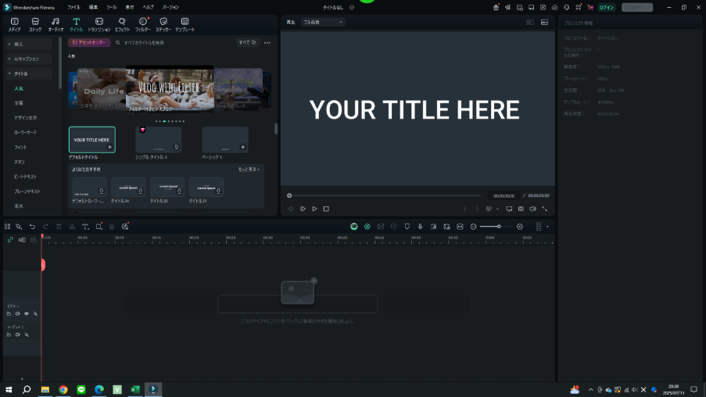Click the microphone voiceover icon in timeline toolbar
Screen dimensions: 706x397
[x=420, y=227]
